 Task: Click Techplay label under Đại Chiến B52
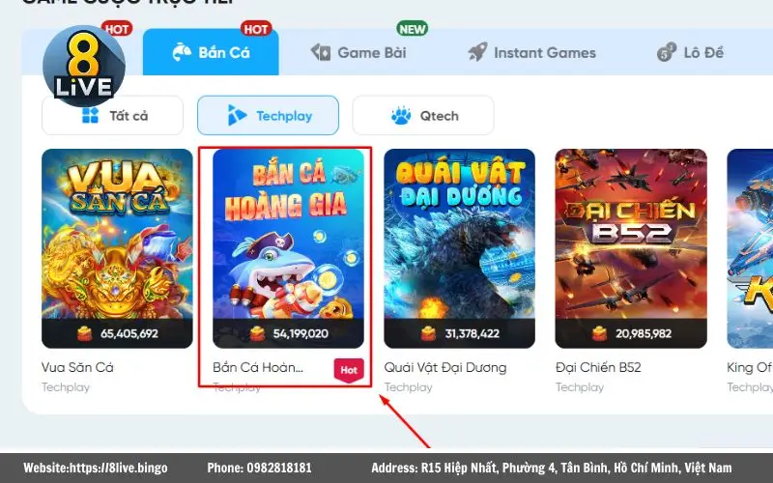click(x=580, y=387)
